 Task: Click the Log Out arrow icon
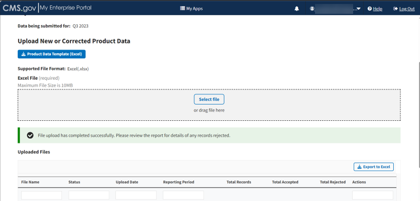coord(395,8)
